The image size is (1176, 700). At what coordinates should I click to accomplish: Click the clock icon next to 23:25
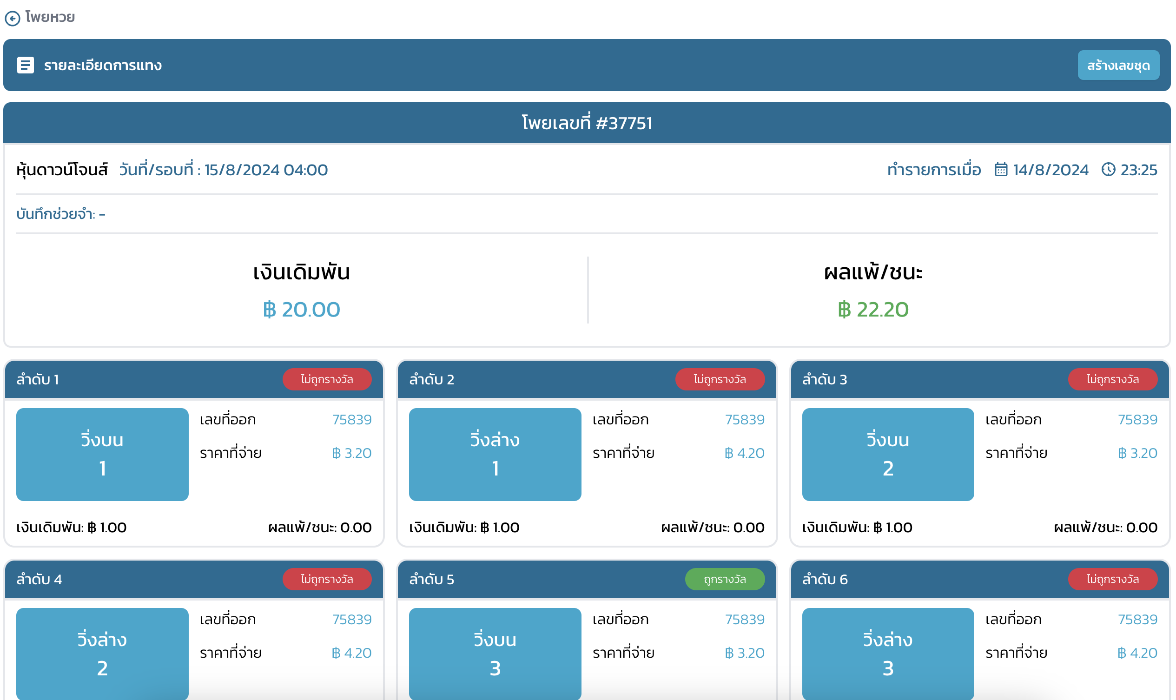coord(1108,169)
